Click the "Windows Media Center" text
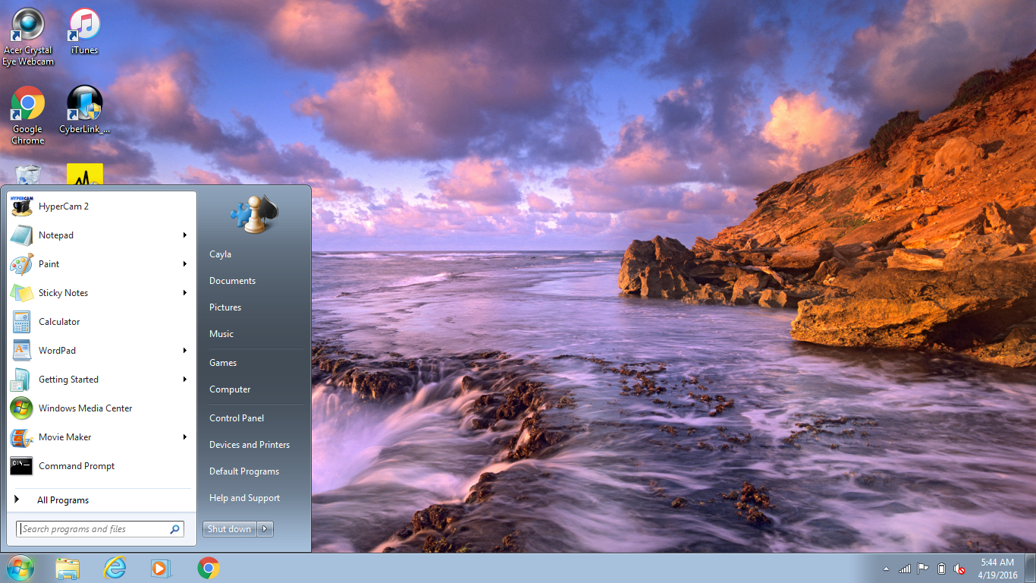The image size is (1036, 583). click(x=86, y=408)
